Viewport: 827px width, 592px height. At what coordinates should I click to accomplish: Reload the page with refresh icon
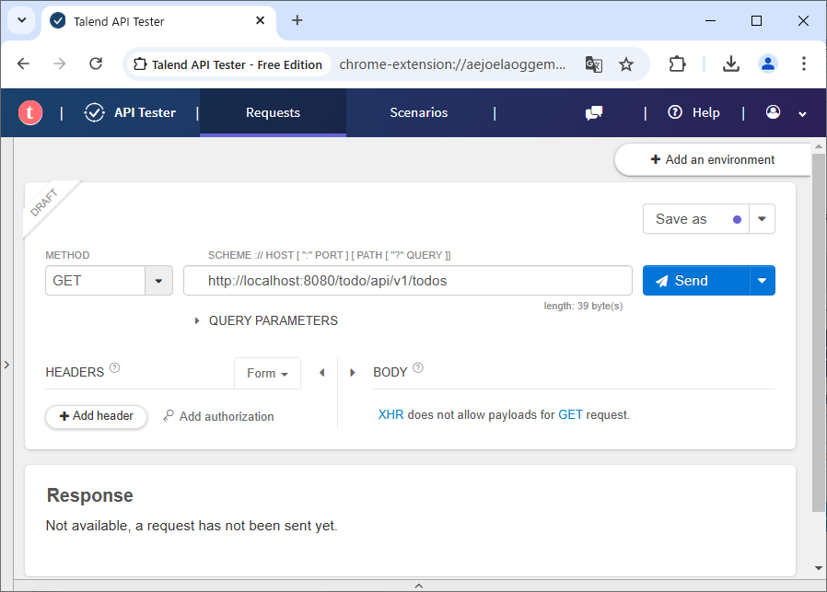tap(96, 64)
